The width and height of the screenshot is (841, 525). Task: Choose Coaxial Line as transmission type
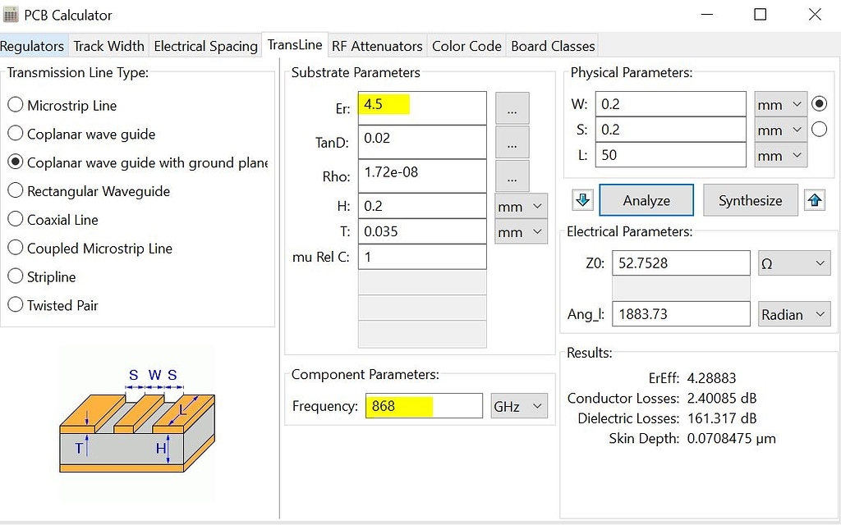14,220
